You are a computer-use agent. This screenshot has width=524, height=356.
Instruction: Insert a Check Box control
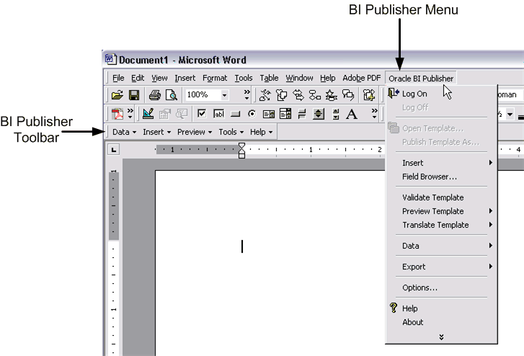(x=202, y=114)
